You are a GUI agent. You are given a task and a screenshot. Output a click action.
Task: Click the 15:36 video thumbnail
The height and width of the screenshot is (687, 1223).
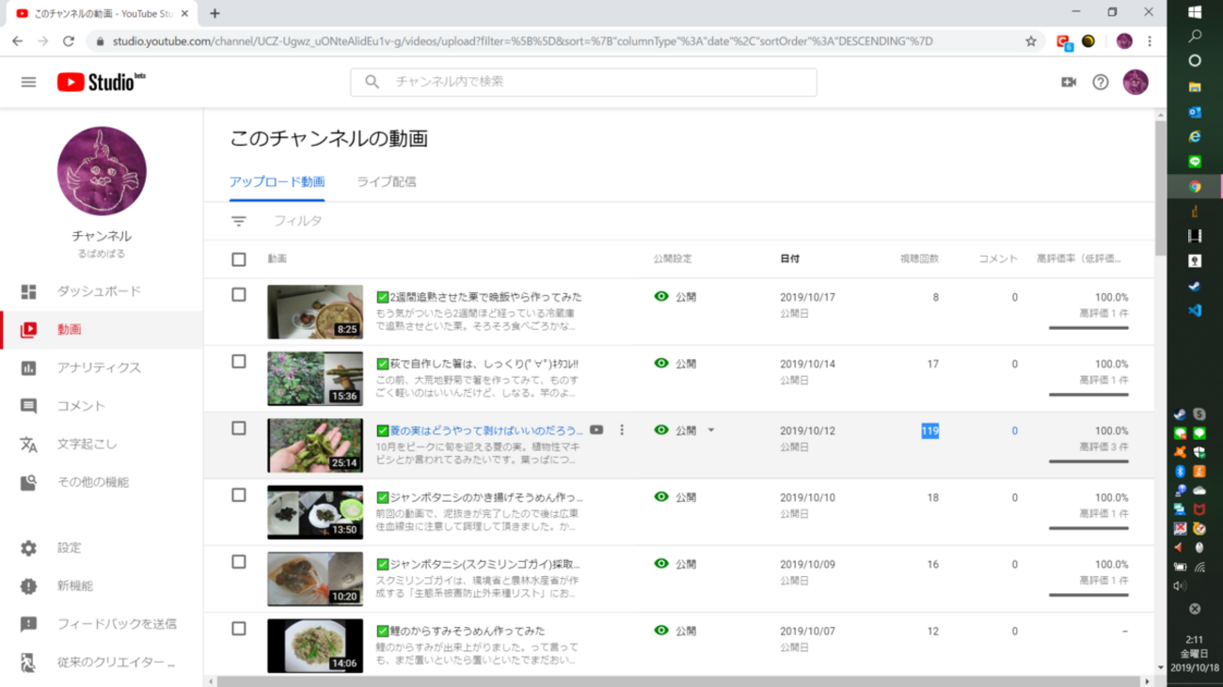coord(314,379)
